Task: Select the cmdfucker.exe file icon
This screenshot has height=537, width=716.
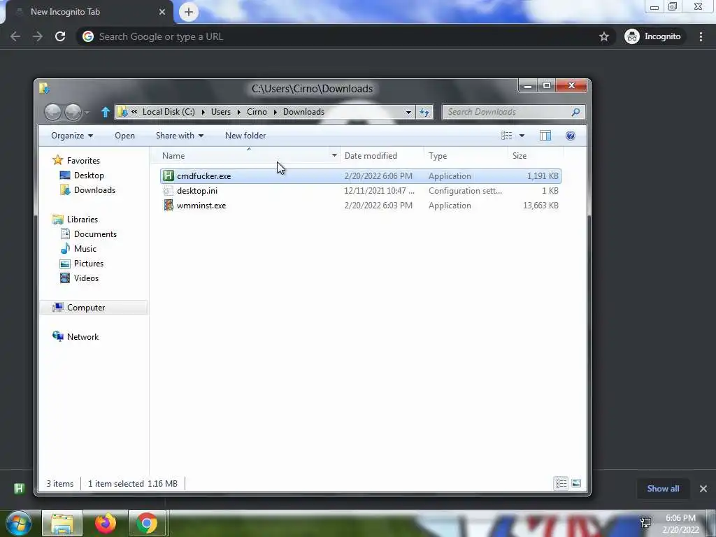Action: tap(169, 176)
